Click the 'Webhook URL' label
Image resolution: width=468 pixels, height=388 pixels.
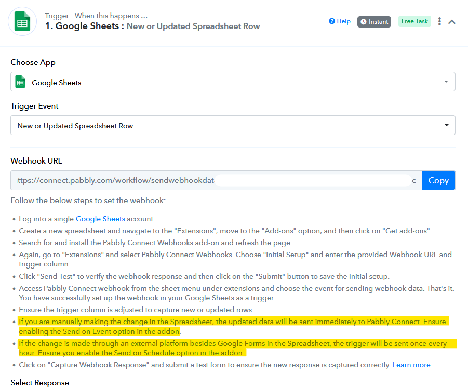(x=36, y=161)
